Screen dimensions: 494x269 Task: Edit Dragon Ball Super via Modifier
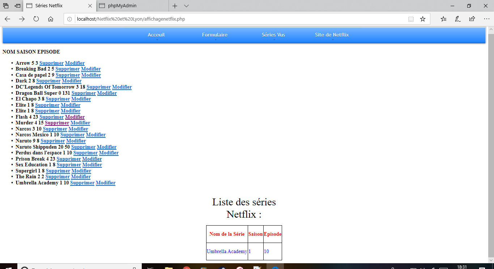tap(107, 93)
